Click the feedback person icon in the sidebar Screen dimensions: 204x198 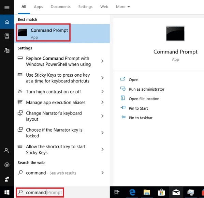pyautogui.click(x=7, y=179)
